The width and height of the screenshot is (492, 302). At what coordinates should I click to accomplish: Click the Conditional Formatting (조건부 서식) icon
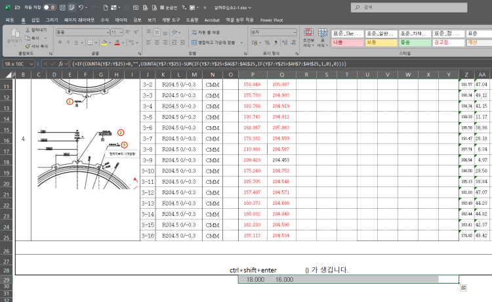308,33
